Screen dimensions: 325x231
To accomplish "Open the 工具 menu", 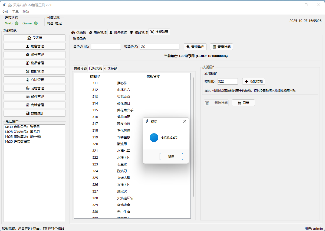I will click(x=15, y=12).
